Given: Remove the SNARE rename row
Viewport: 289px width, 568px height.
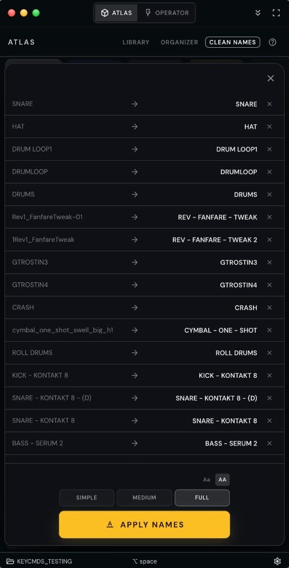Looking at the screenshot, I should [270, 104].
